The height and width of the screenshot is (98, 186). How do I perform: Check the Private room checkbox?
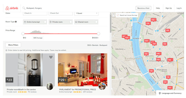coord(71,22)
